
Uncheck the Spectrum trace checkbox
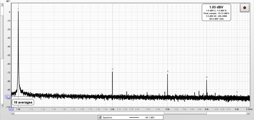pyautogui.click(x=100, y=117)
